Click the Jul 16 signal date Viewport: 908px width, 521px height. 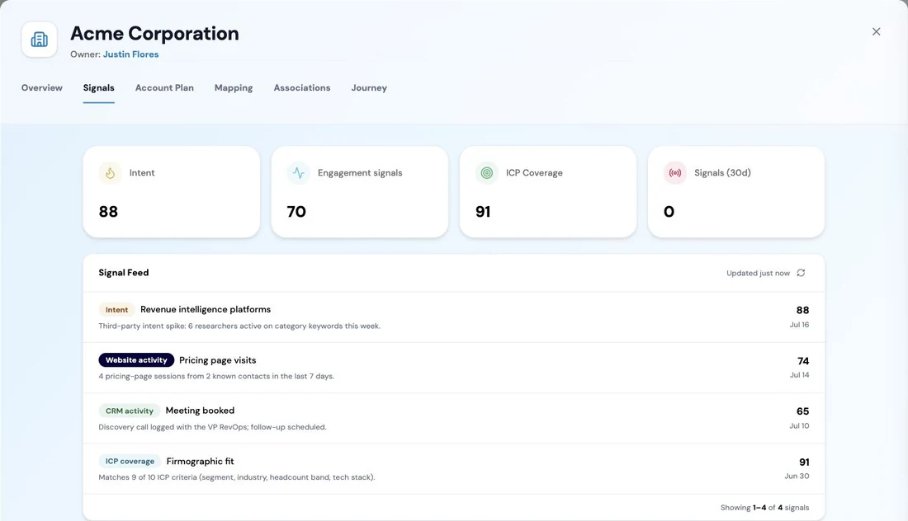[799, 325]
